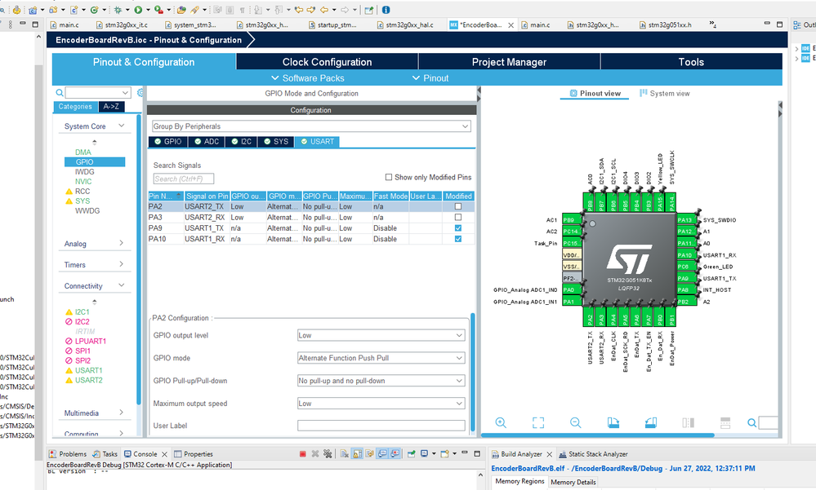Select the ADC peripheral tab
The image size is (816, 490).
coord(206,141)
